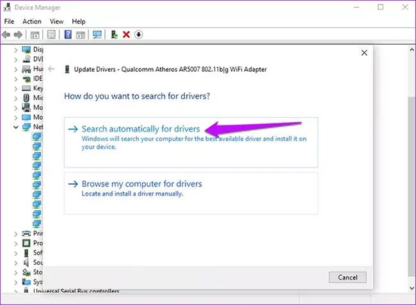The image size is (416, 305).
Task: Open the Action menu
Action: pyautogui.click(x=32, y=21)
